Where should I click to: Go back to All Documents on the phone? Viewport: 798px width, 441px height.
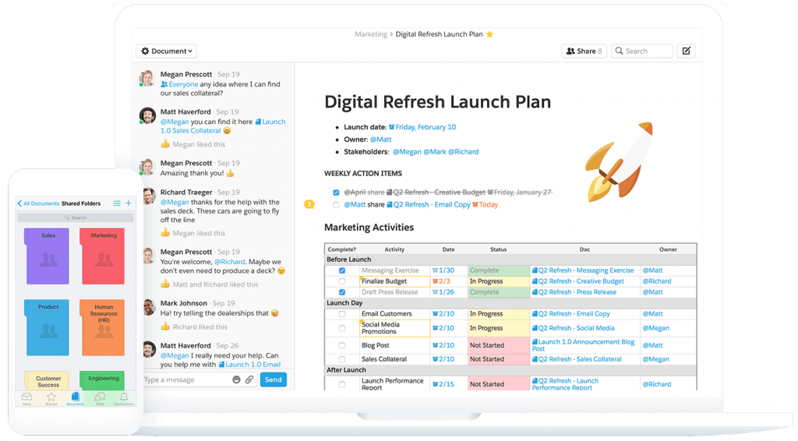(x=38, y=203)
